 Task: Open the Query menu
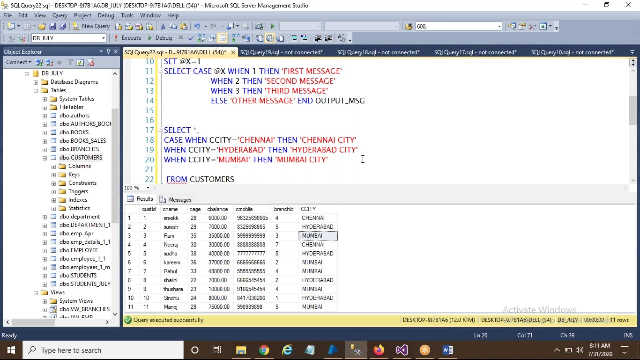coord(60,15)
